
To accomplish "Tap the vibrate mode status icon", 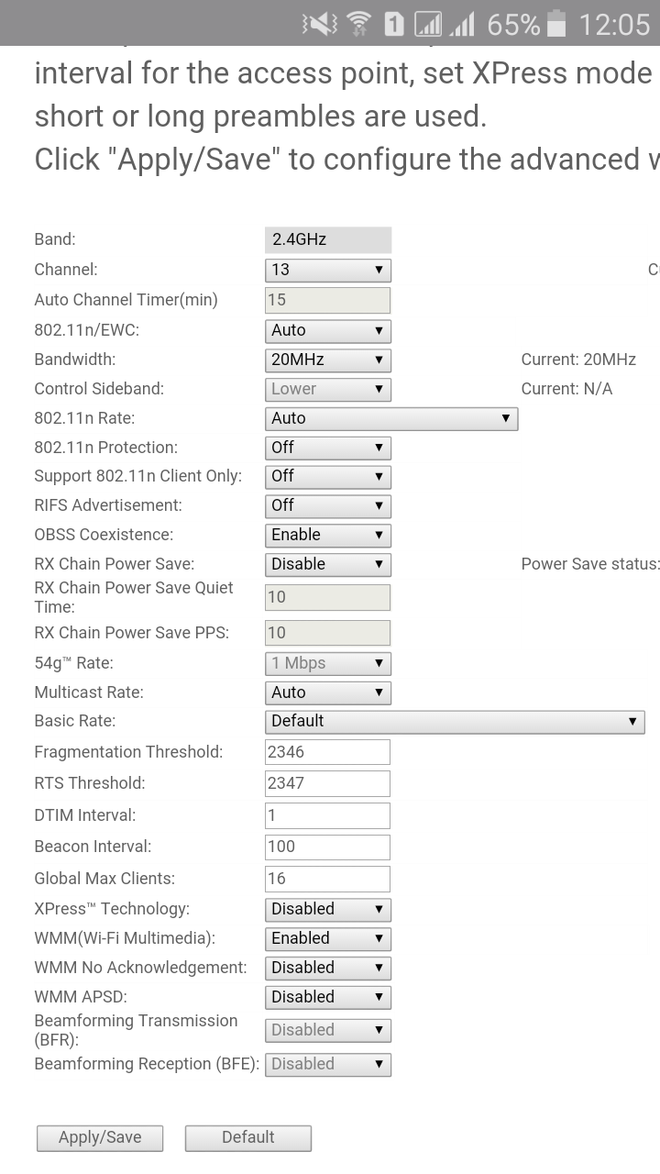I will pyautogui.click(x=320, y=24).
